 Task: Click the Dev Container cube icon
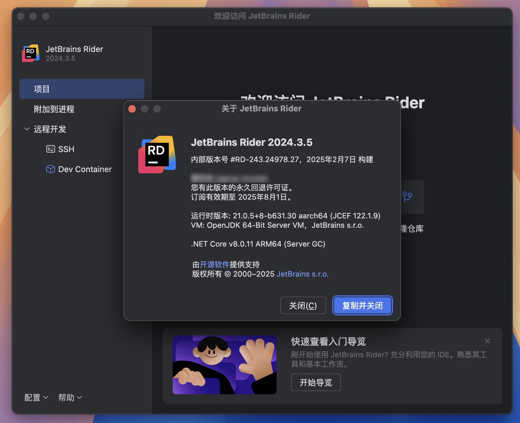pos(50,169)
